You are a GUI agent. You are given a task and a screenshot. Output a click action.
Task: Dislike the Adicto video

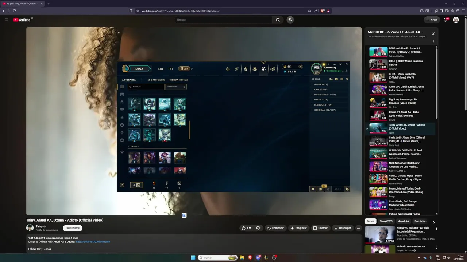pyautogui.click(x=258, y=228)
